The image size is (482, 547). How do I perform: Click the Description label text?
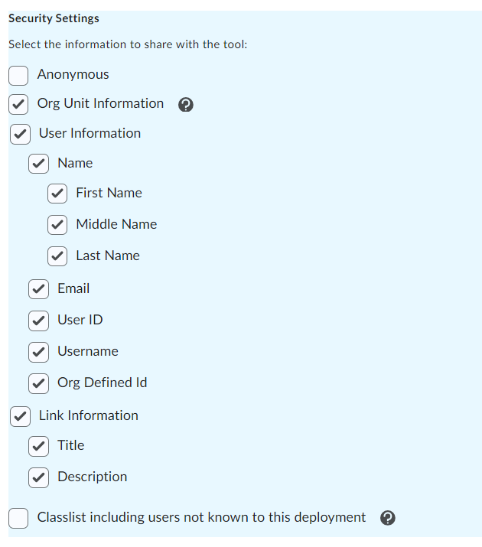tap(93, 477)
